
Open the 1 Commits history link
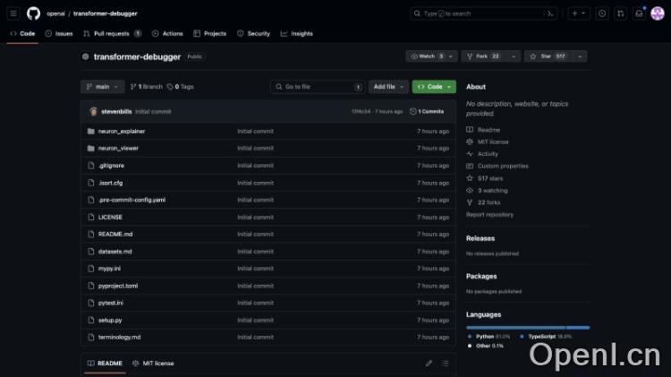click(427, 112)
